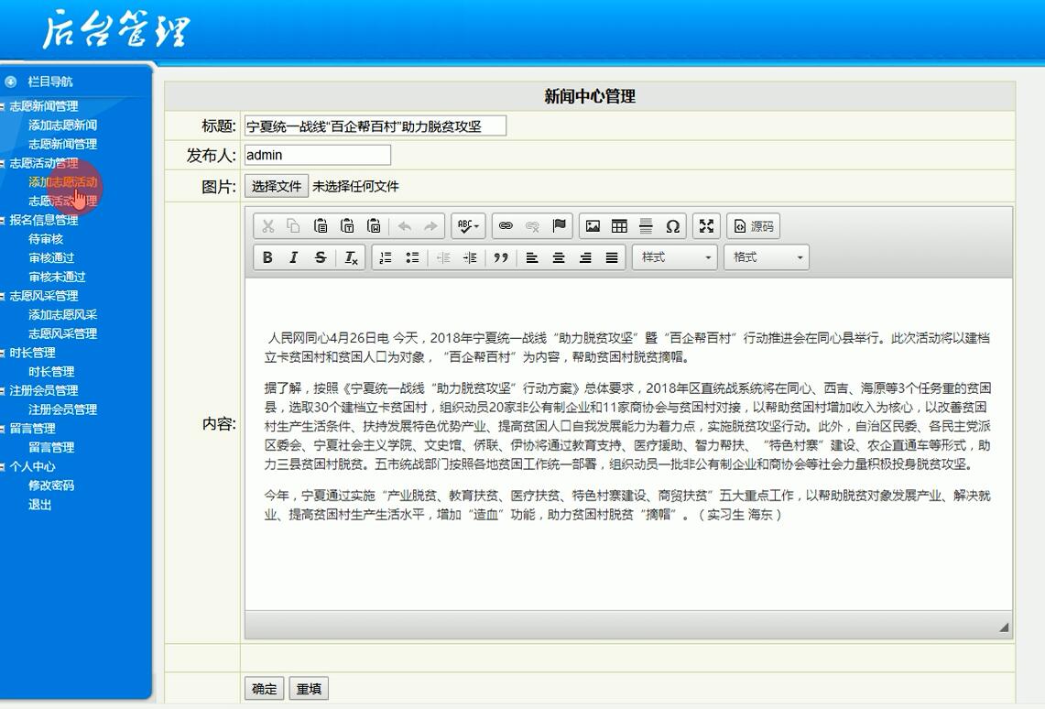The height and width of the screenshot is (709, 1045).
Task: Toggle Italic formatting
Action: [293, 257]
